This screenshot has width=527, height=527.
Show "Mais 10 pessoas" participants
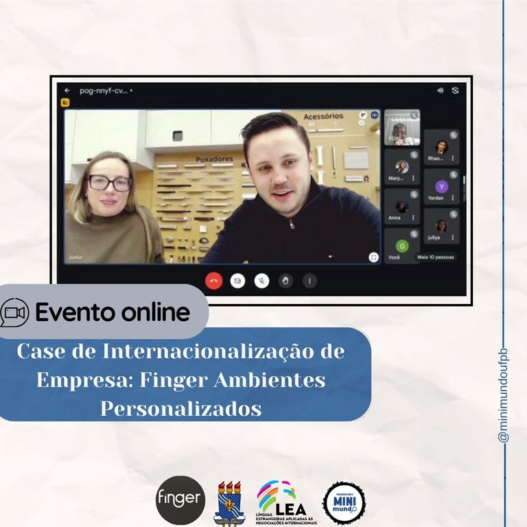pyautogui.click(x=435, y=257)
